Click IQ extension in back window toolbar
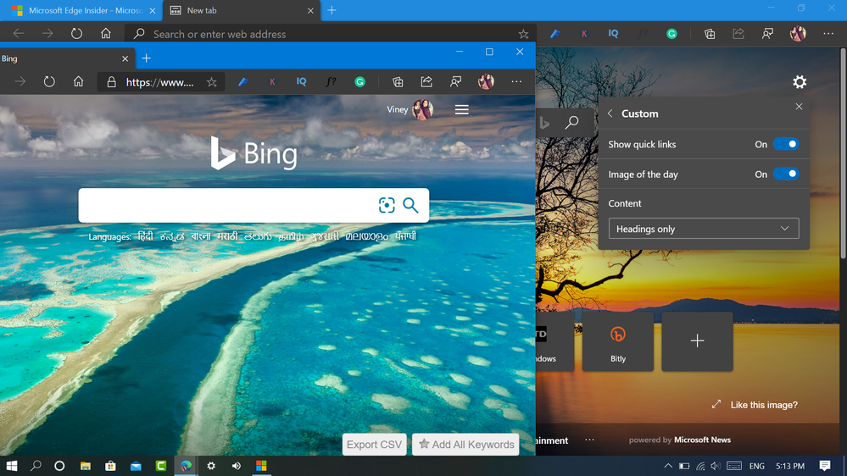Image resolution: width=847 pixels, height=476 pixels. 613,34
